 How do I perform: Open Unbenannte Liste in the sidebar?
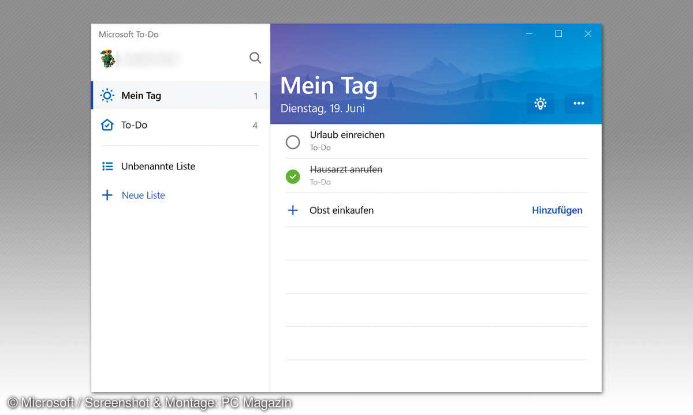pyautogui.click(x=181, y=166)
